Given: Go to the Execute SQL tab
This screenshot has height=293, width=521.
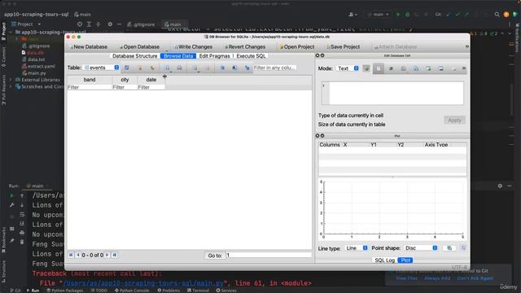Looking at the screenshot, I should click(x=251, y=56).
